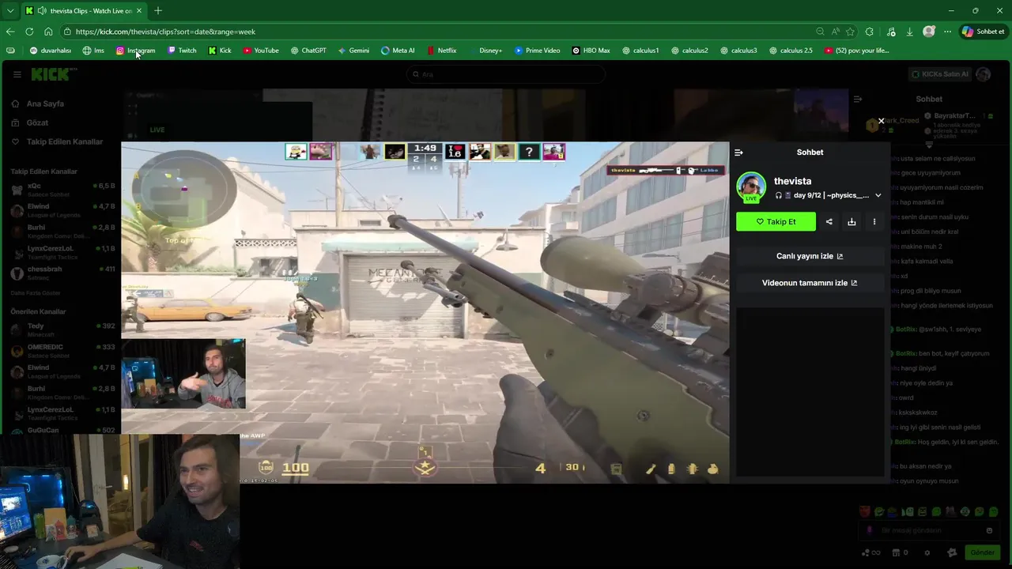Image resolution: width=1012 pixels, height=569 pixels.
Task: Open the Videonun tamamını izle link
Action: pyautogui.click(x=810, y=283)
